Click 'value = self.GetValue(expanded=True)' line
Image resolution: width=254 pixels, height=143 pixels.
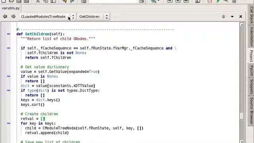[60, 71]
